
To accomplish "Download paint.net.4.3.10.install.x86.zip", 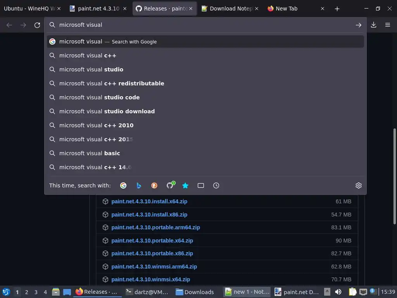I will point(149,215).
